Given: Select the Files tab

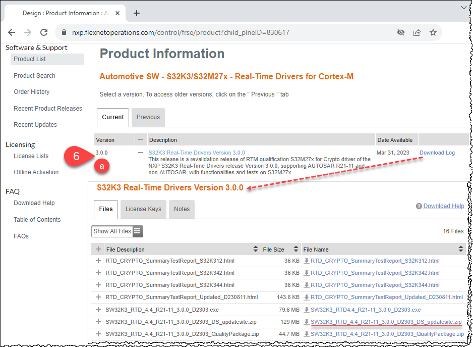Looking at the screenshot, I should pos(105,209).
